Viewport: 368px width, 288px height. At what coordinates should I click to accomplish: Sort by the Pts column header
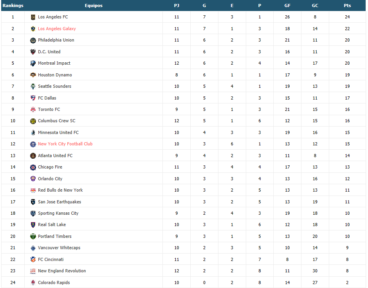coord(347,5)
